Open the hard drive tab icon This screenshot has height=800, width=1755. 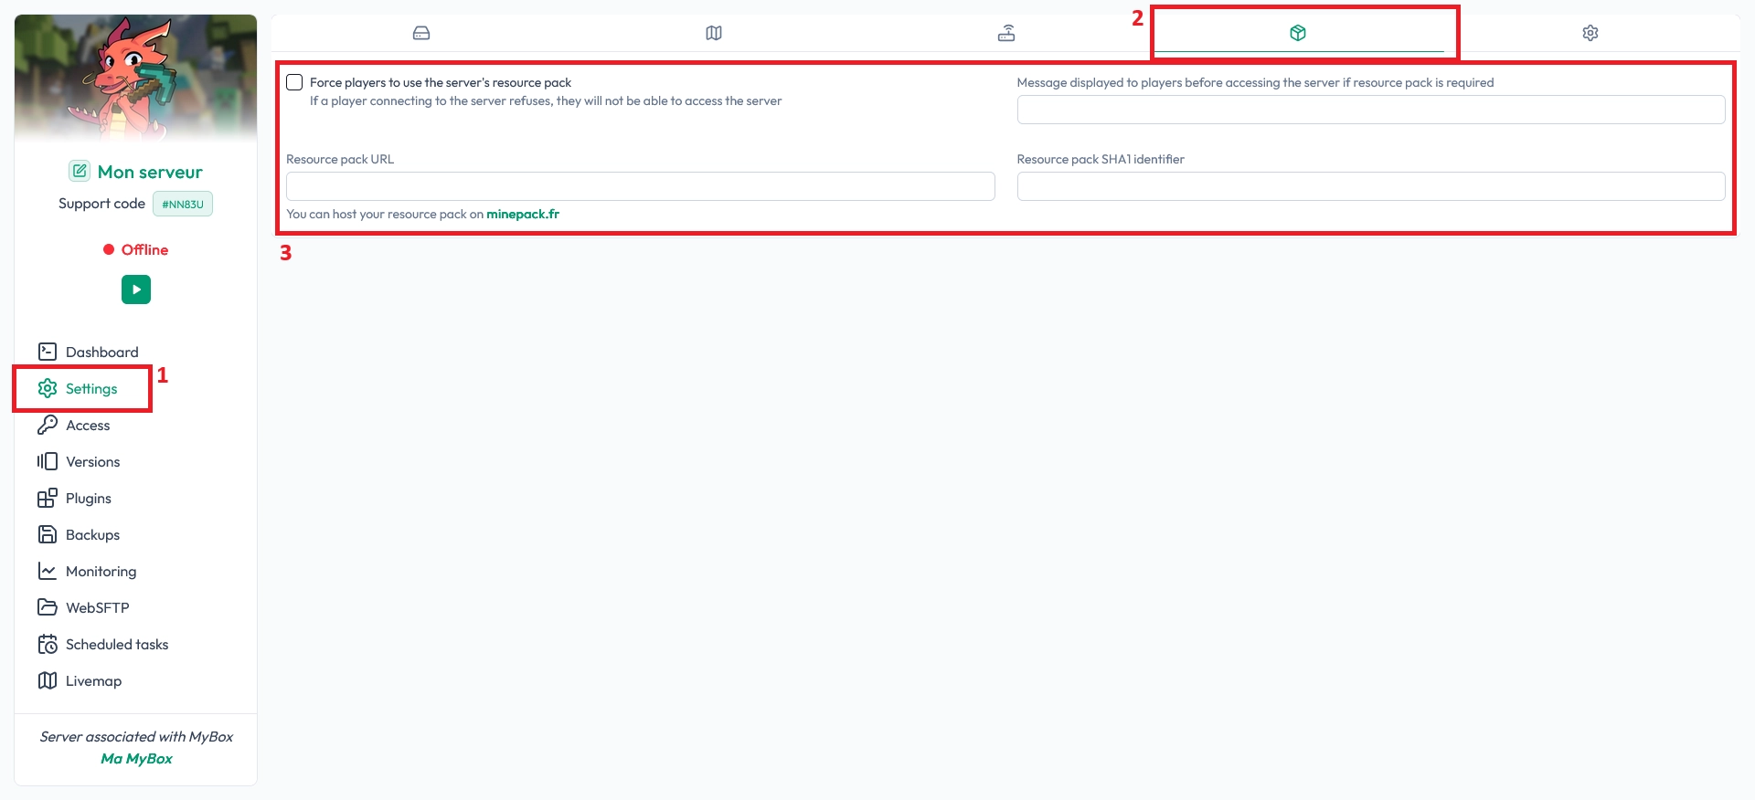tap(421, 33)
